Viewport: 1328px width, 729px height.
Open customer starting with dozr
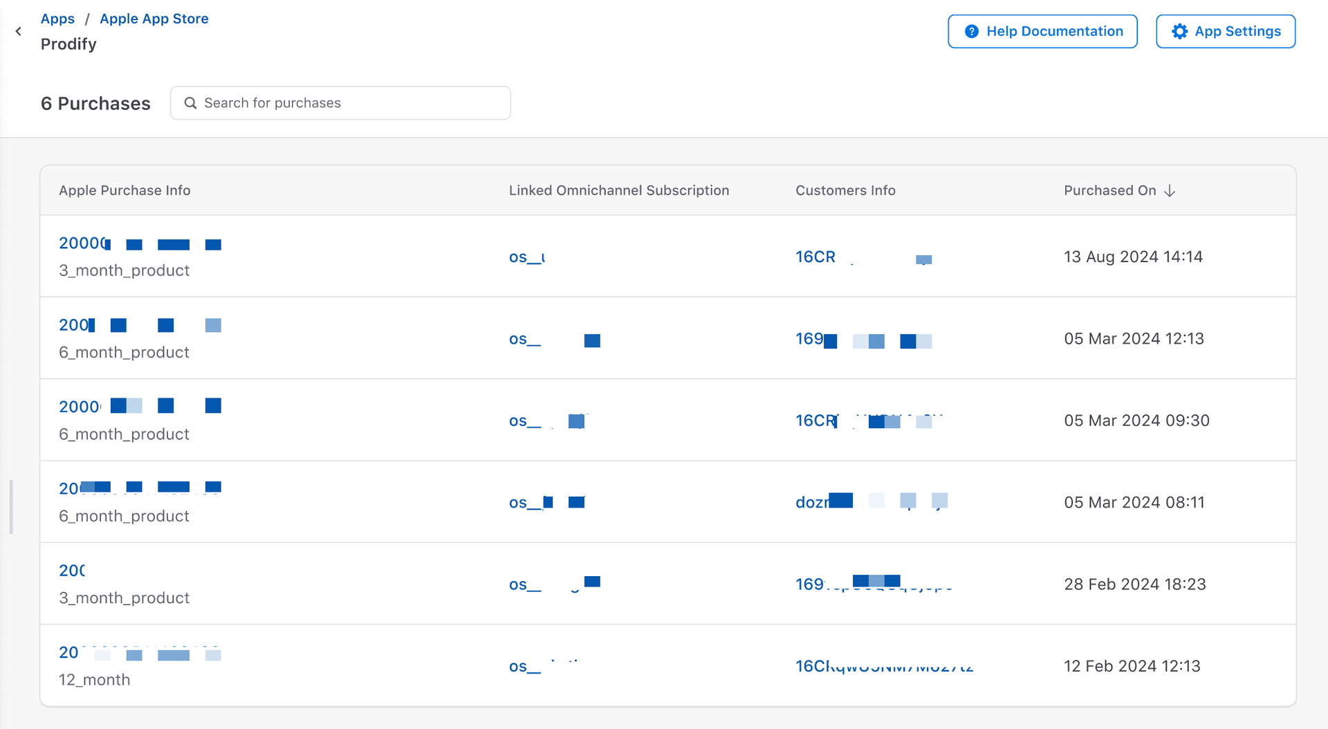point(813,502)
